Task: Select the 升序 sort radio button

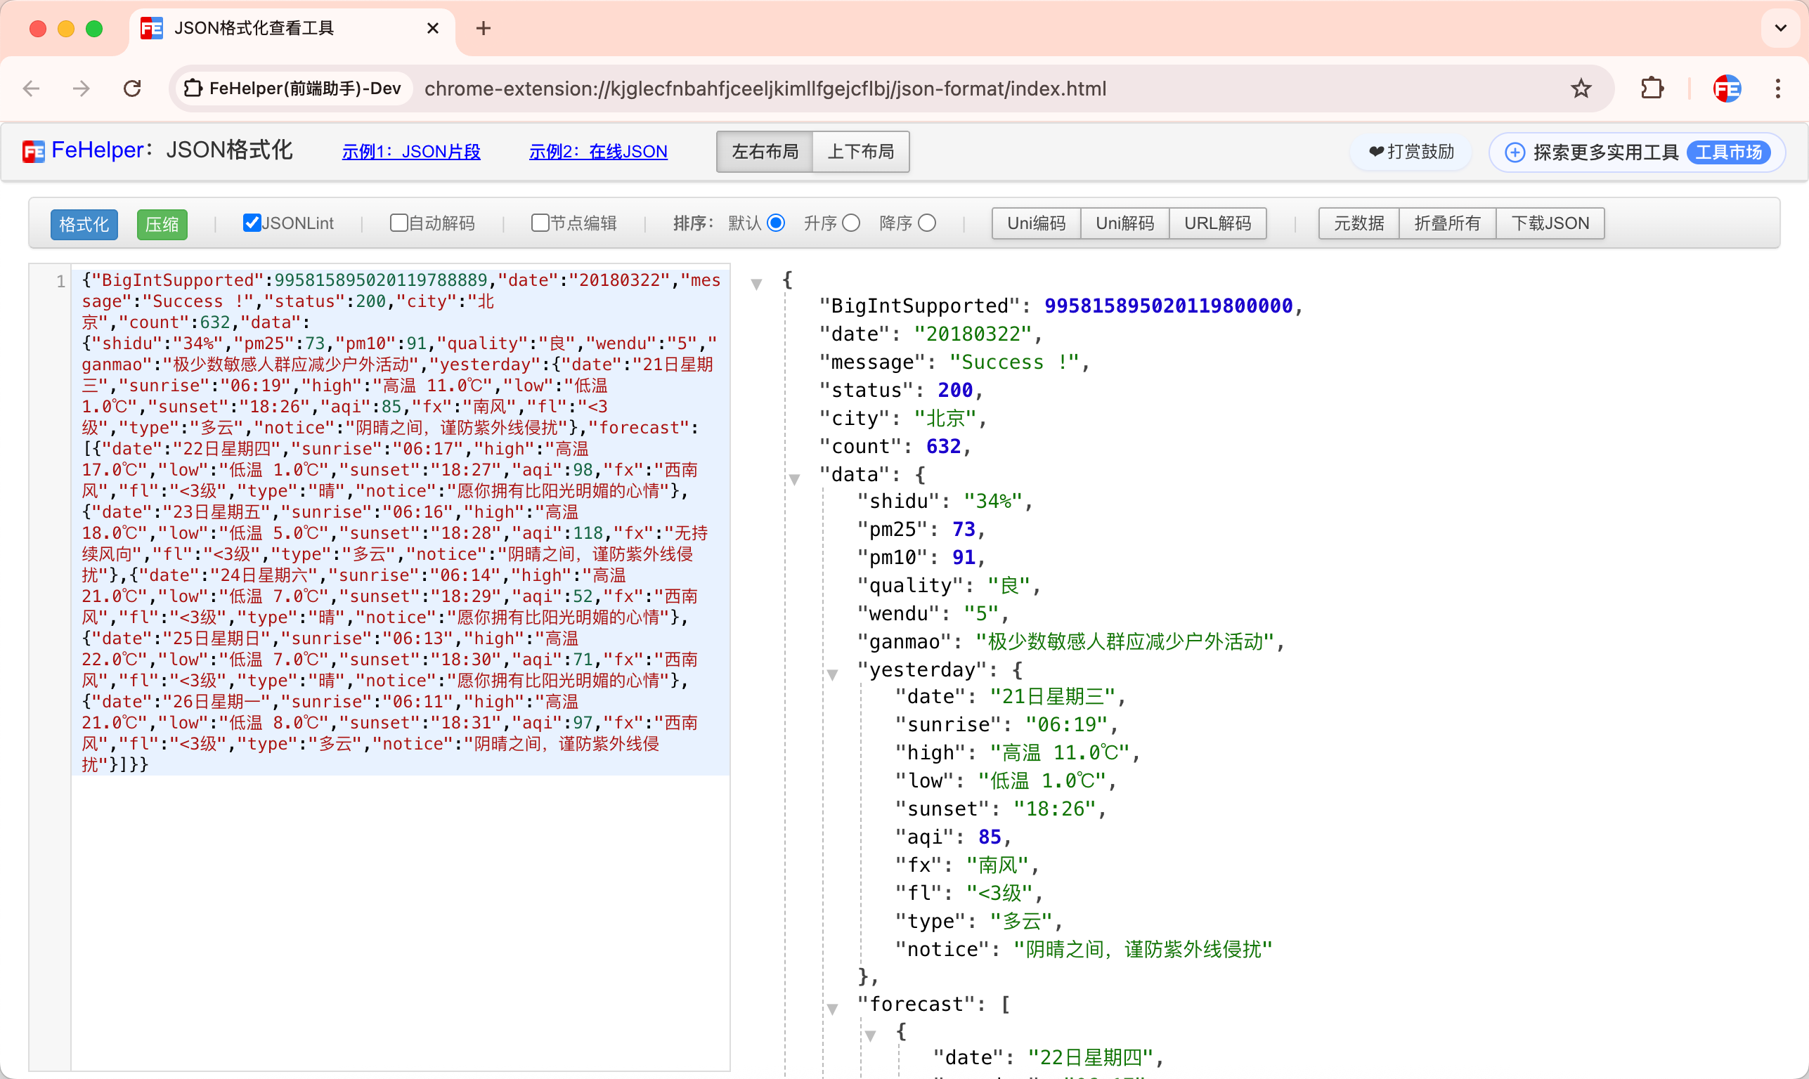Action: point(851,223)
